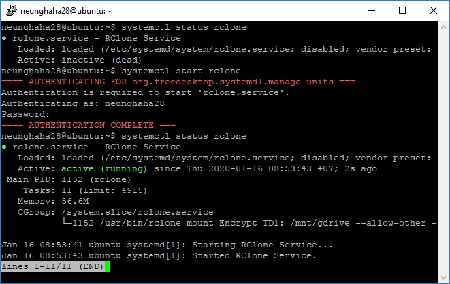
Task: Click the PuTTY icon in title bar
Action: click(12, 10)
